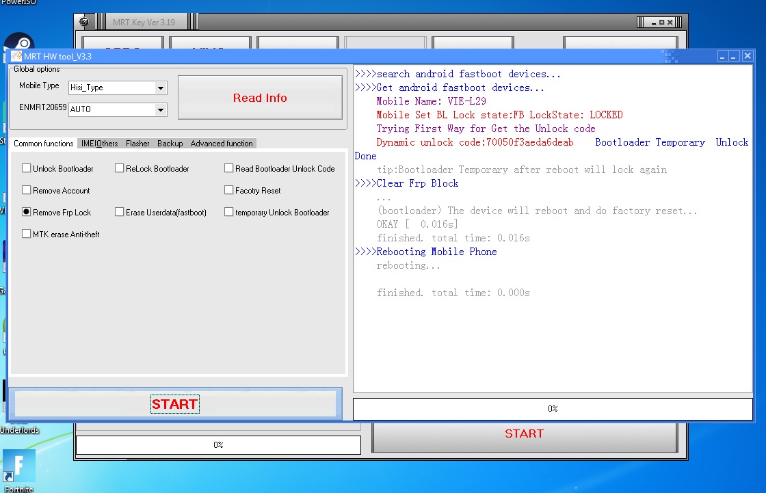This screenshot has width=766, height=493.
Task: Click the AUTO field text
Action: pyautogui.click(x=81, y=109)
